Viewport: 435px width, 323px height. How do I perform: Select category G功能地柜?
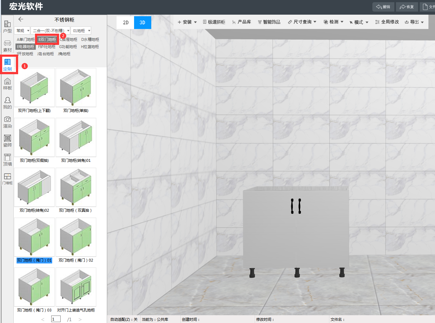click(68, 47)
